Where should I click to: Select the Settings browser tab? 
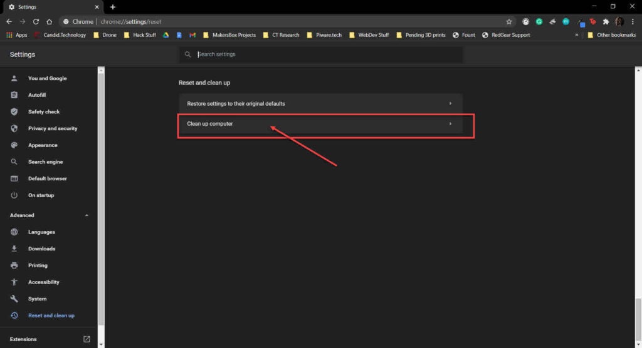pyautogui.click(x=53, y=7)
